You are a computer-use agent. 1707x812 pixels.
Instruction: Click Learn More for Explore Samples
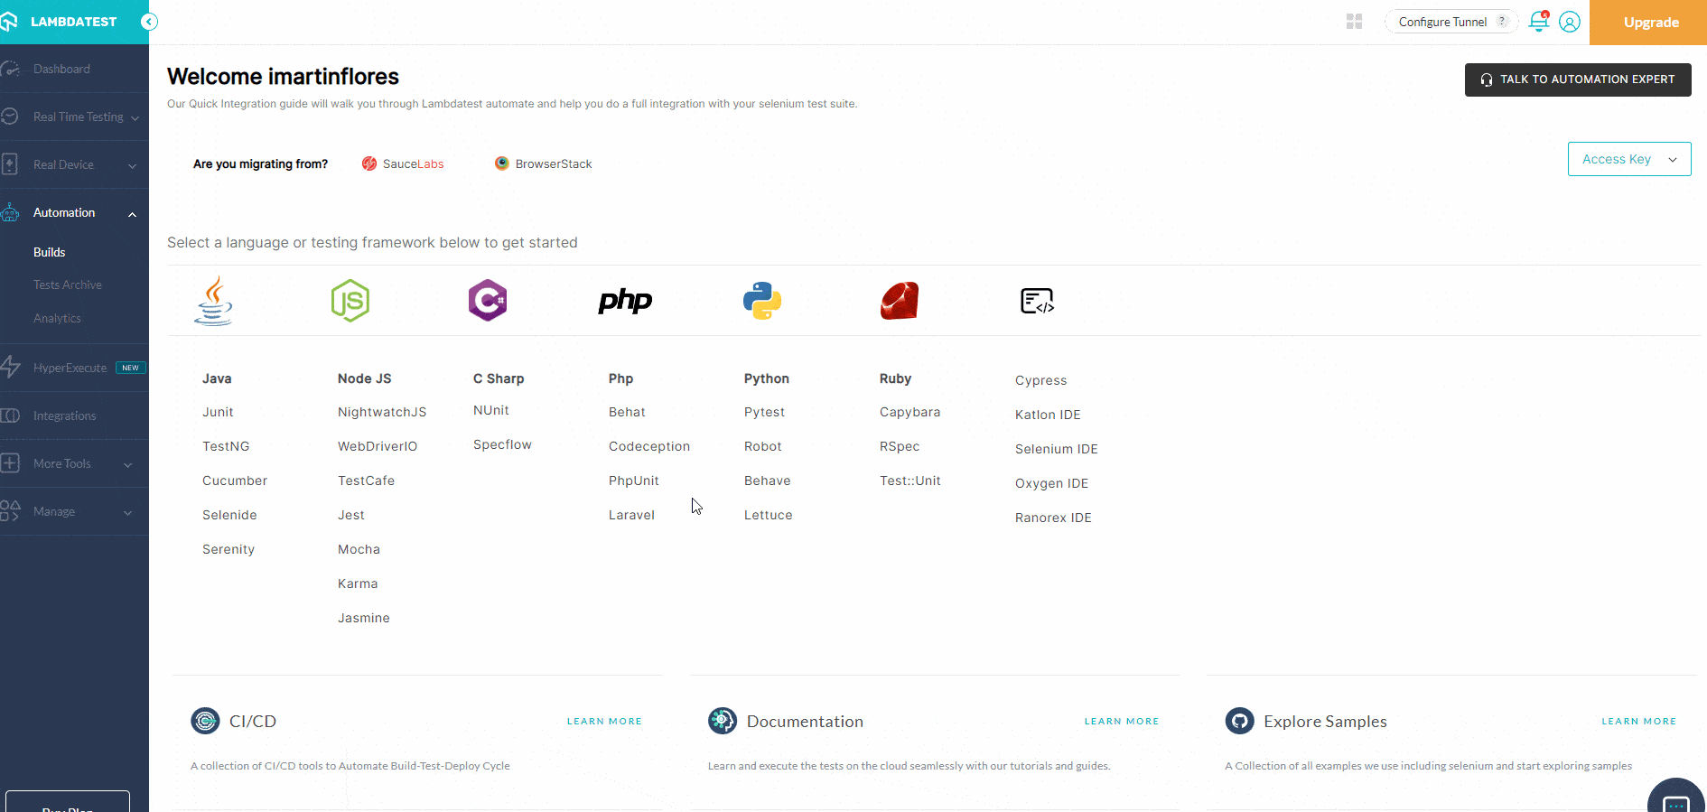(1639, 721)
